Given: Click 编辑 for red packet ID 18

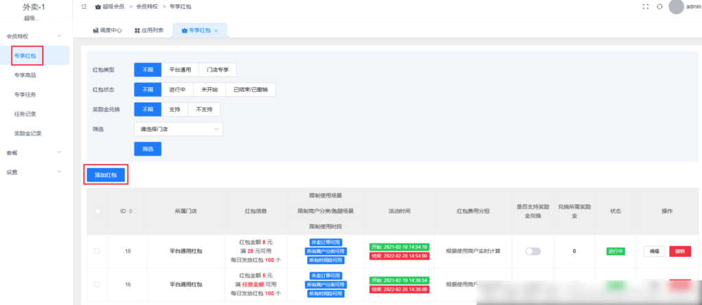Looking at the screenshot, I should point(655,252).
